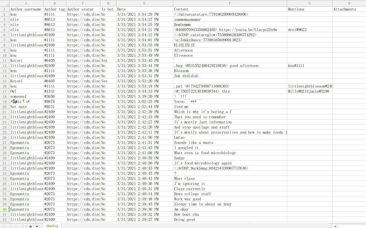Click tag cell "#1331"

(55, 91)
